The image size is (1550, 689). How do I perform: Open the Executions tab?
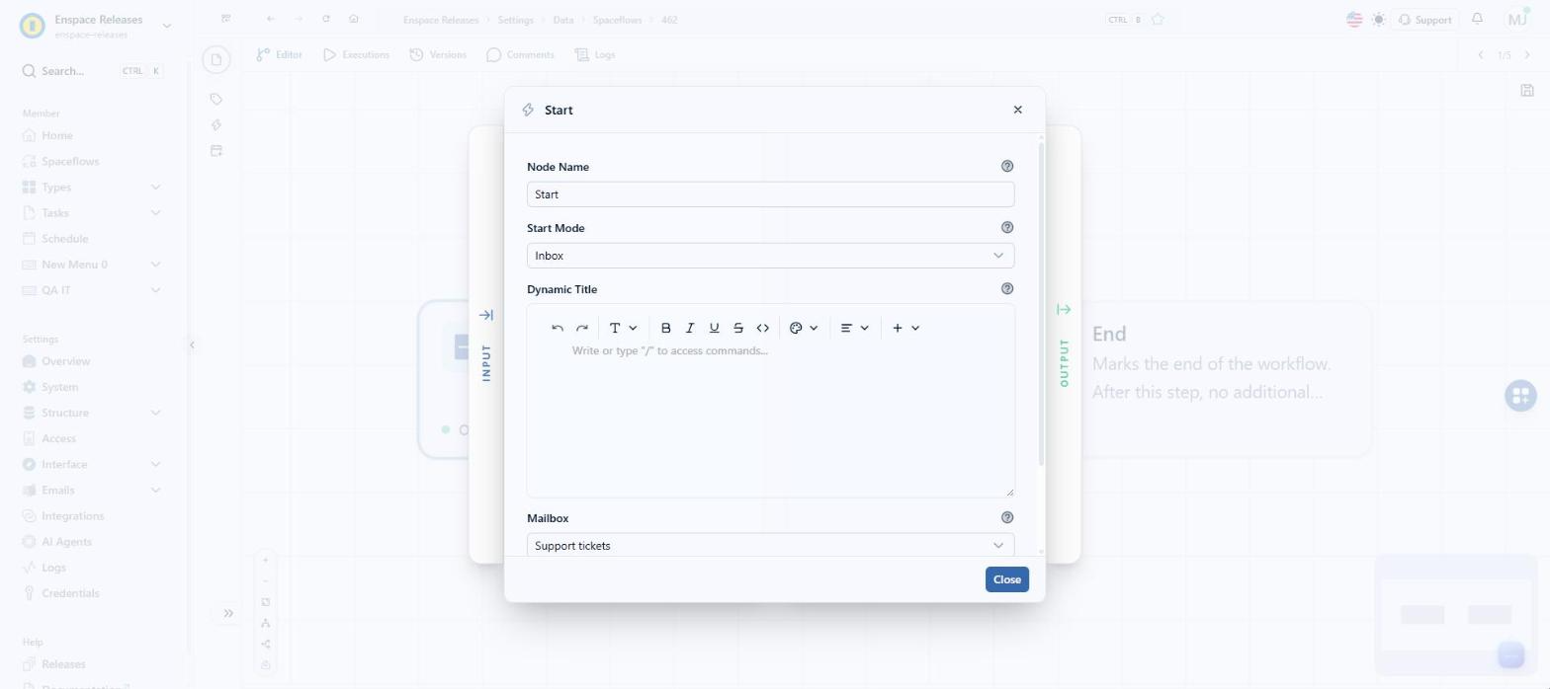[356, 55]
